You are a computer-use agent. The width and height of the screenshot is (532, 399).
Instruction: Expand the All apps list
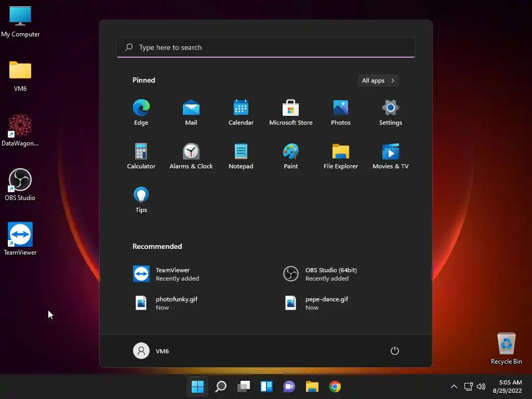point(378,81)
